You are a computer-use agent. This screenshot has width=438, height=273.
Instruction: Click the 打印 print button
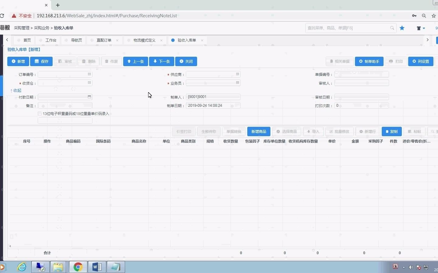tap(396, 61)
